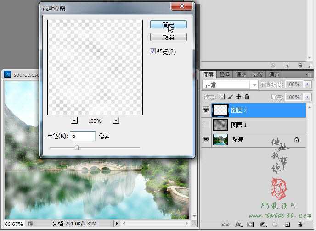Switch to the 通道 tab
This screenshot has width=316, height=231.
(274, 75)
